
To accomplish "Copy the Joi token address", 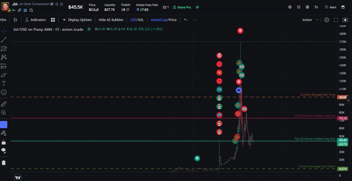I will click(52, 4).
